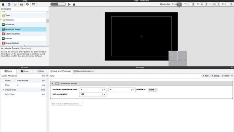Switch to the Game attributes tab
The height and width of the screenshot is (132, 234).
point(8,71)
